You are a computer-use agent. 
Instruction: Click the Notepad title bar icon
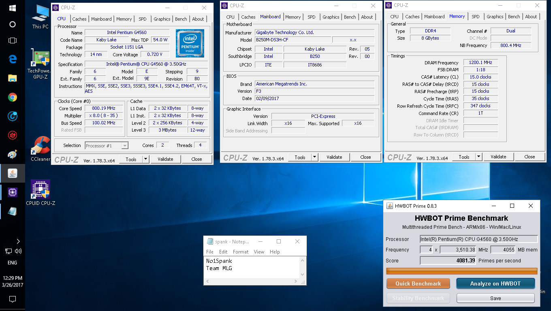pos(210,241)
